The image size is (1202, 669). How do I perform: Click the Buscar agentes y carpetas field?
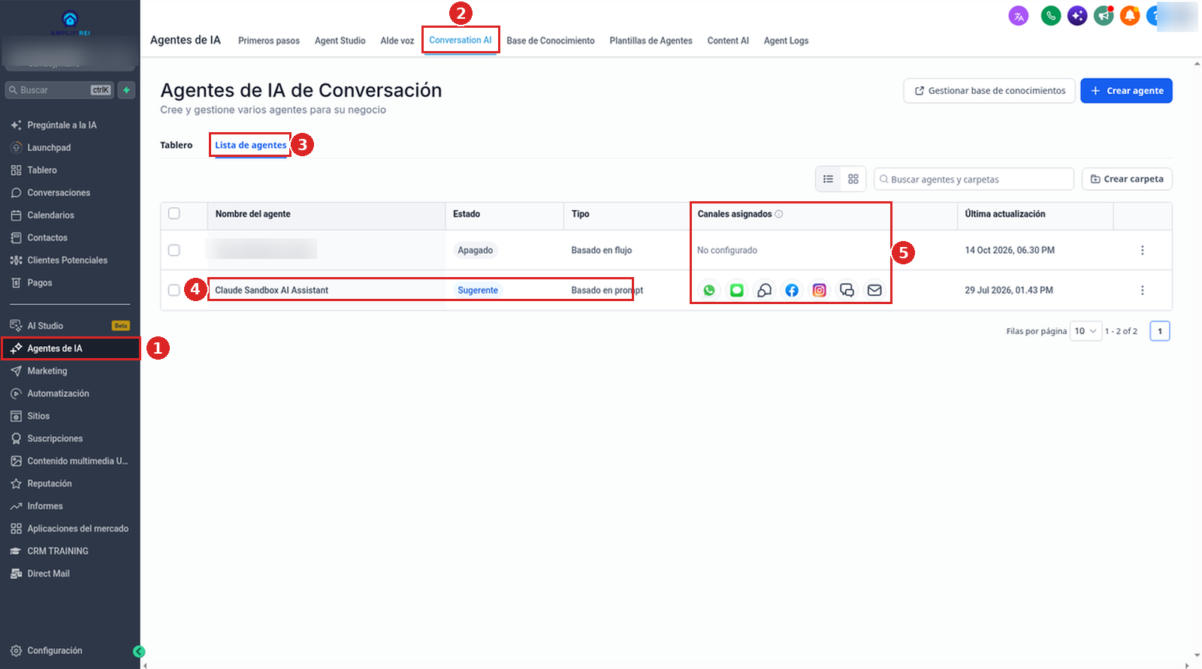974,179
